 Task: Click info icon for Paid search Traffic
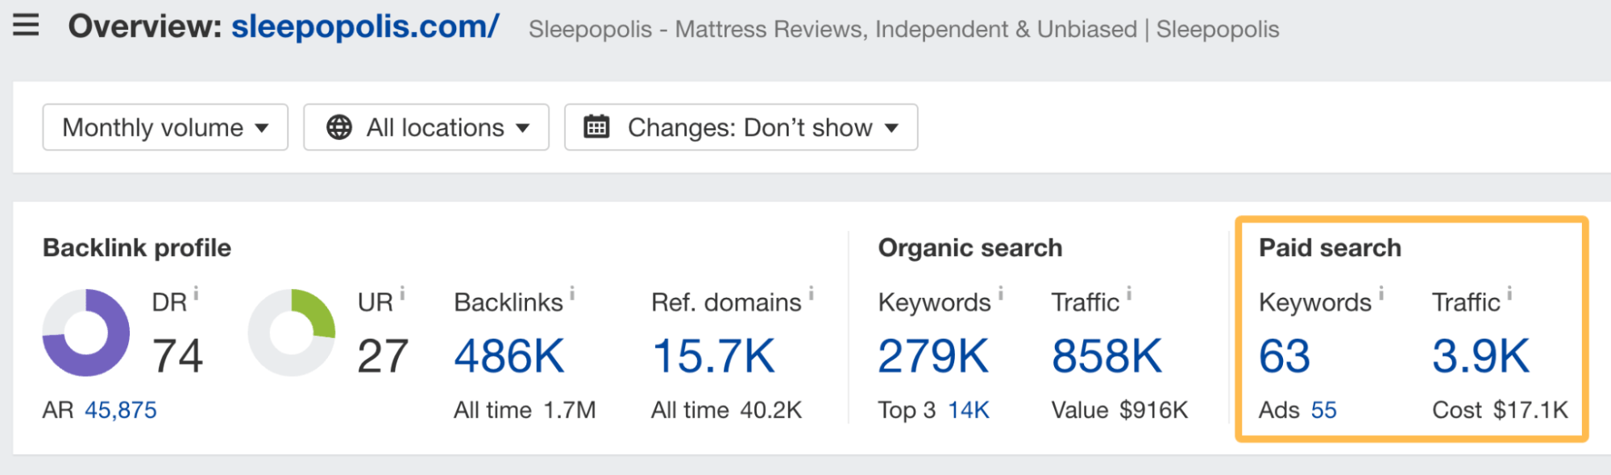[1509, 293]
